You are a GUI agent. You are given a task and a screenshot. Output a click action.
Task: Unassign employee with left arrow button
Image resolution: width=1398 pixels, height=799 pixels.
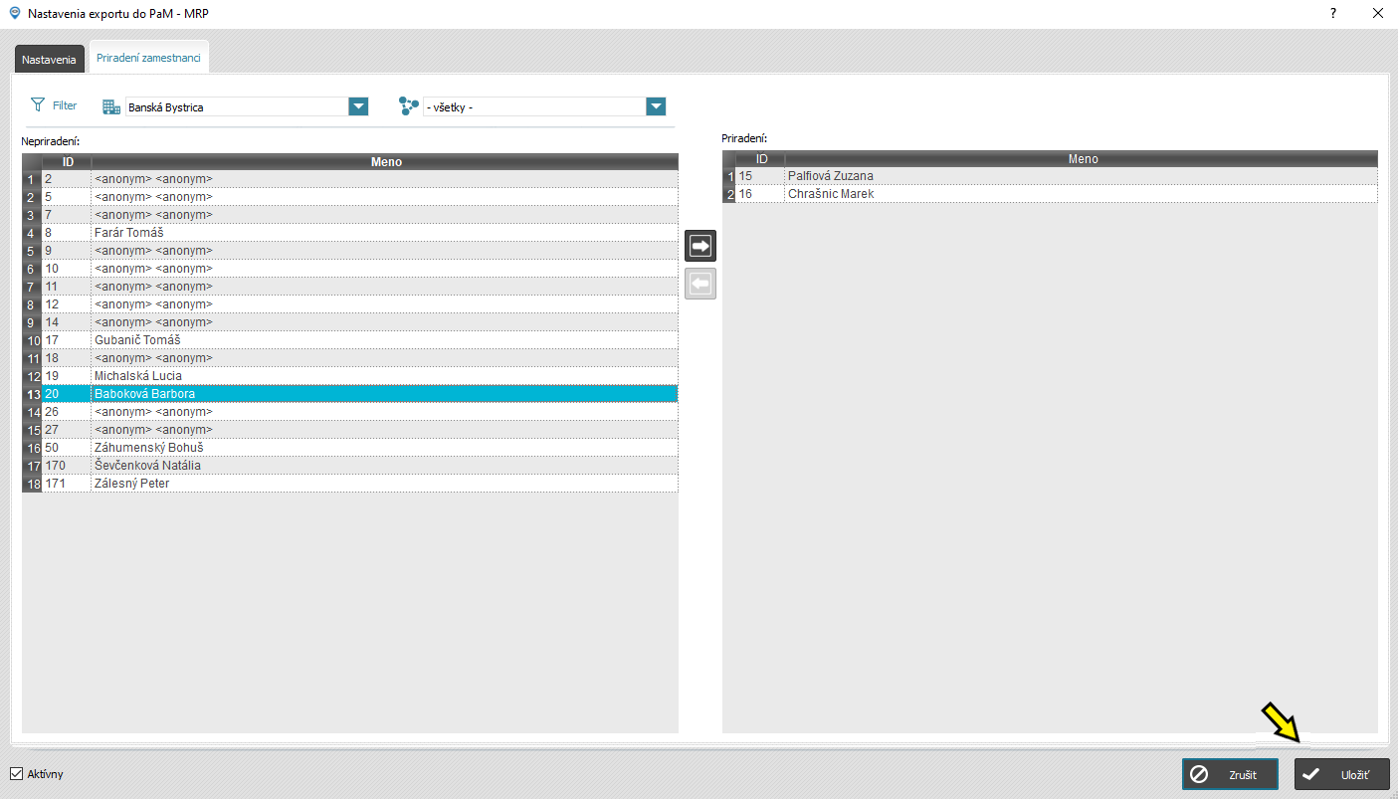coord(700,285)
